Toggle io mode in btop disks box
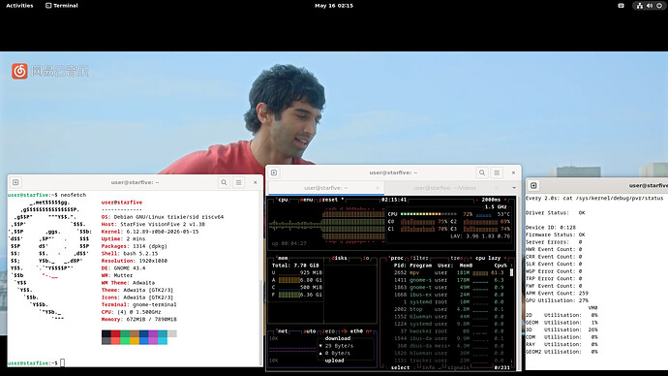The width and height of the screenshot is (668, 376). point(366,258)
